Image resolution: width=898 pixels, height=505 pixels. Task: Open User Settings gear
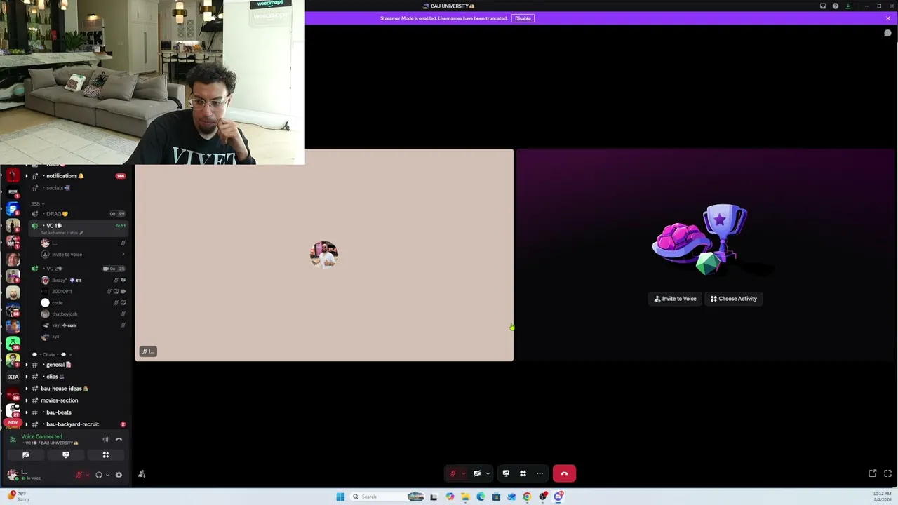pos(119,475)
